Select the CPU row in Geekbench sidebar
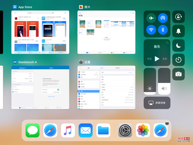Screen dimensions: 193x145 (x=22, y=87)
